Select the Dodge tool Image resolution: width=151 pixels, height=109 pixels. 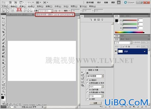pos(4,63)
